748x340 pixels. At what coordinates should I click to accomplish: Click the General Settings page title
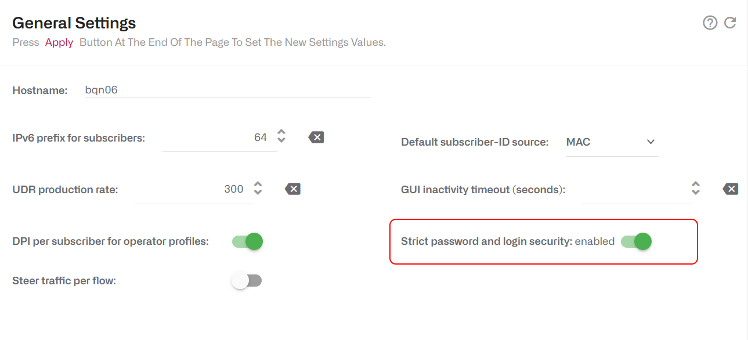(x=74, y=23)
